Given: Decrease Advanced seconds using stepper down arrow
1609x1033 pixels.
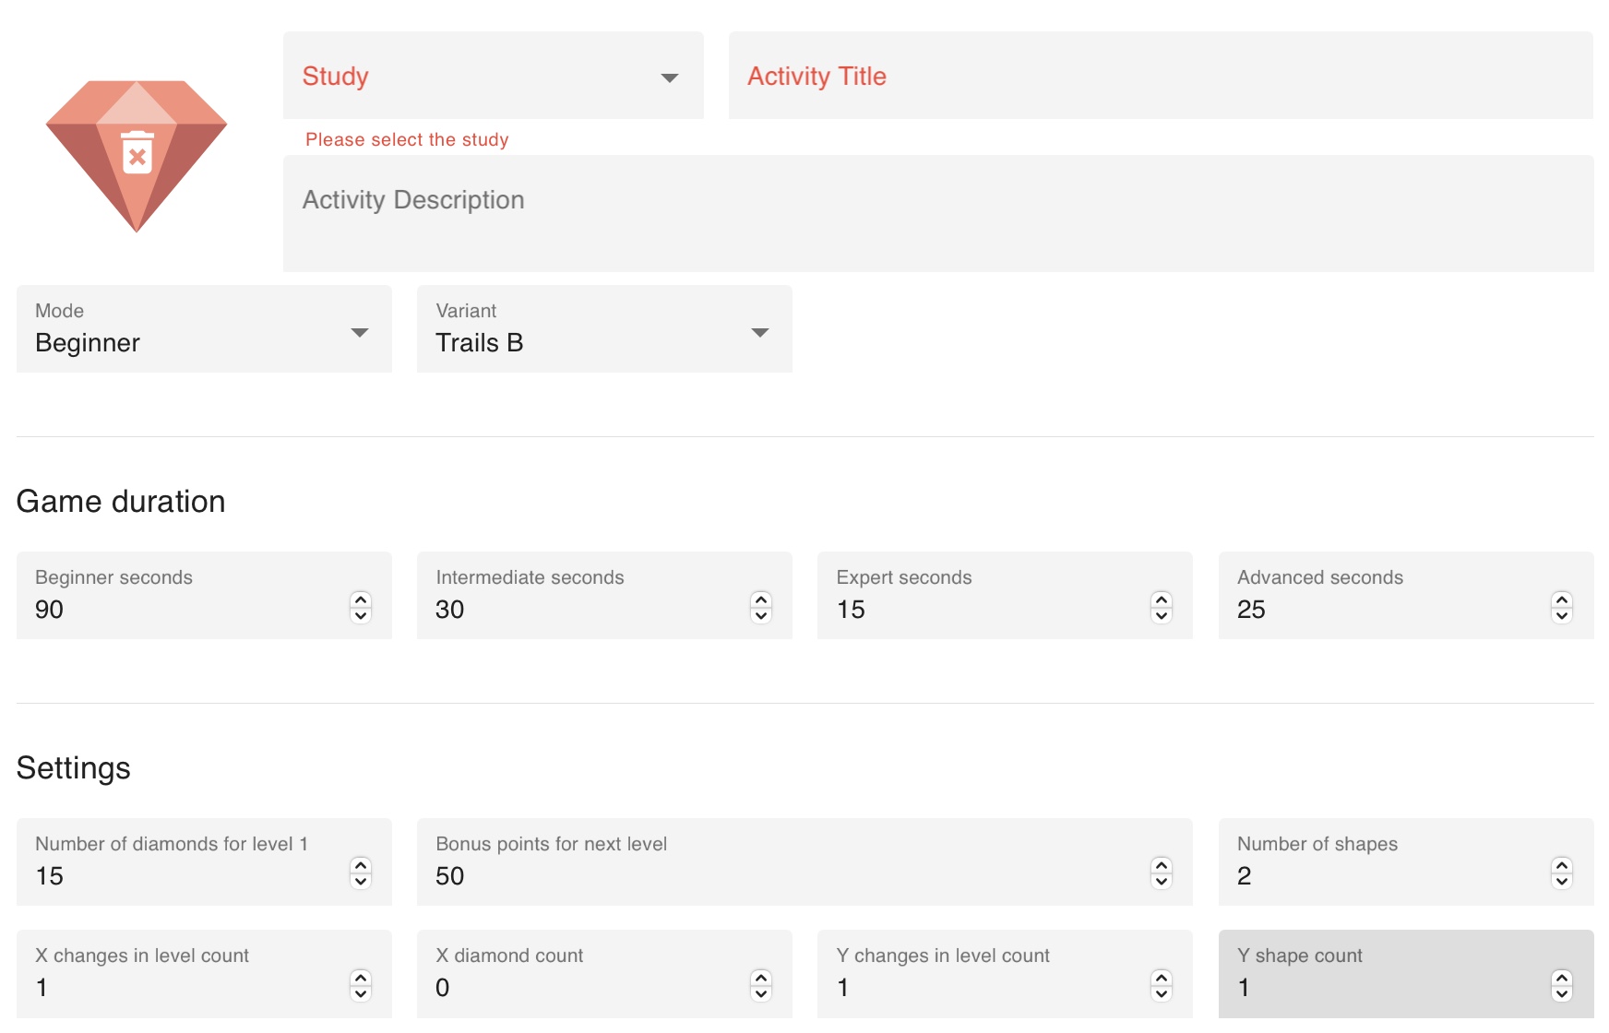Looking at the screenshot, I should pyautogui.click(x=1562, y=616).
